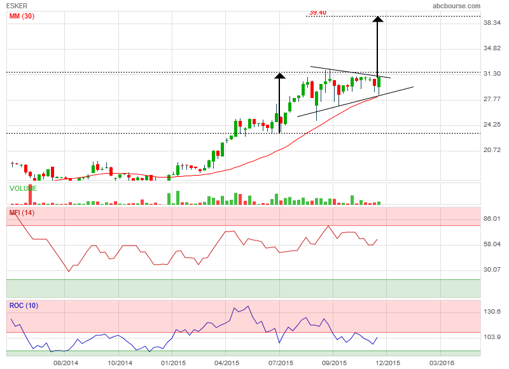
Task: Click the 39.40 target price label
Action: [317, 13]
